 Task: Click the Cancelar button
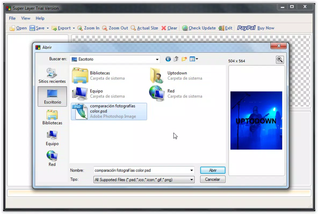pos(212,179)
